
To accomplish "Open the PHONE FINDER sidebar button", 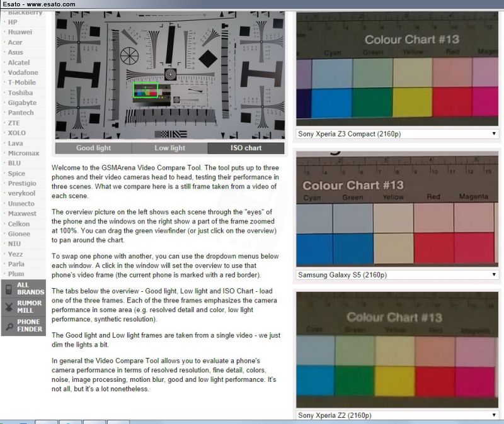I will click(23, 325).
